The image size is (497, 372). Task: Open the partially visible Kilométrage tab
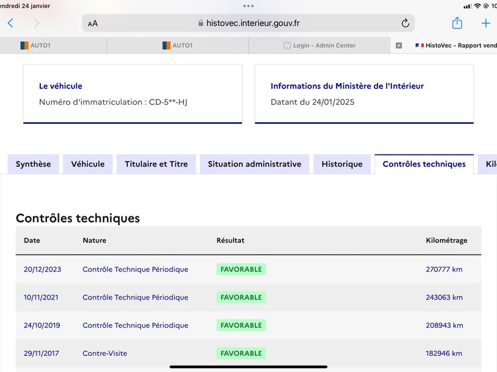click(x=488, y=164)
